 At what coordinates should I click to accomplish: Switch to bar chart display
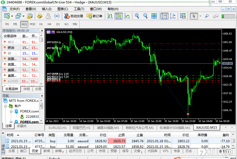(x=110, y=16)
